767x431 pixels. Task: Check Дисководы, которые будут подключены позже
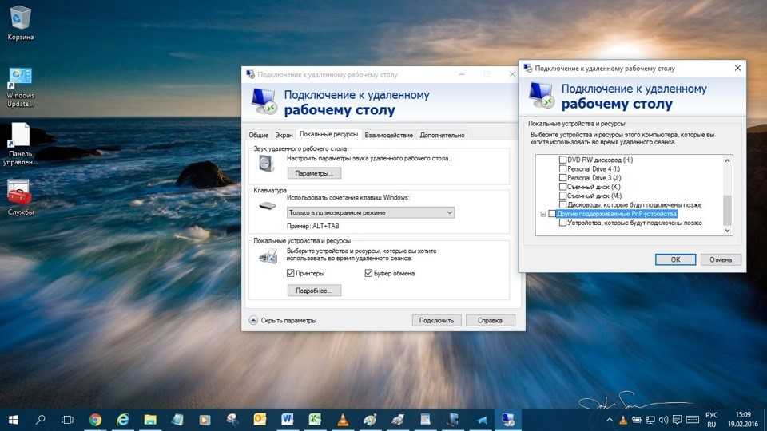(x=562, y=204)
